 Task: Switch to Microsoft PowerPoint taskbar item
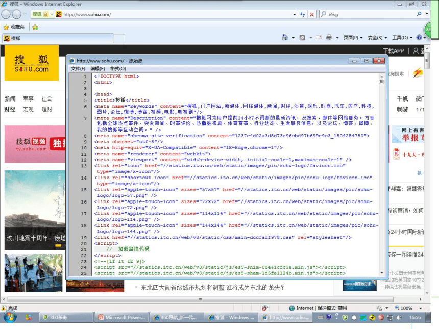[x=121, y=317]
